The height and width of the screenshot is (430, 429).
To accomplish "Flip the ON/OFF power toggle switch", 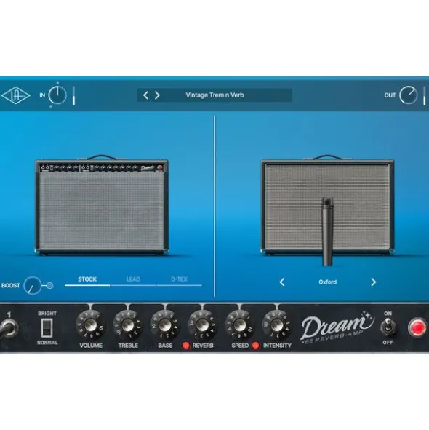I will [x=388, y=327].
